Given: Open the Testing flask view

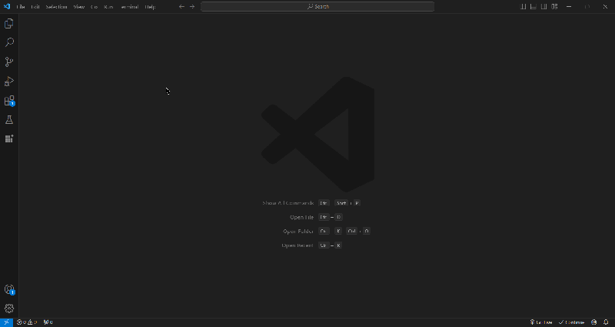Looking at the screenshot, I should tap(9, 120).
